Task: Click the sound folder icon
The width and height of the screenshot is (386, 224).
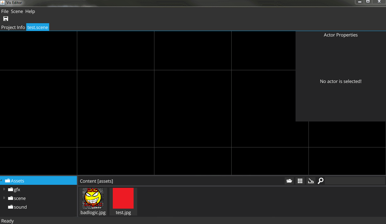Action: coord(11,207)
